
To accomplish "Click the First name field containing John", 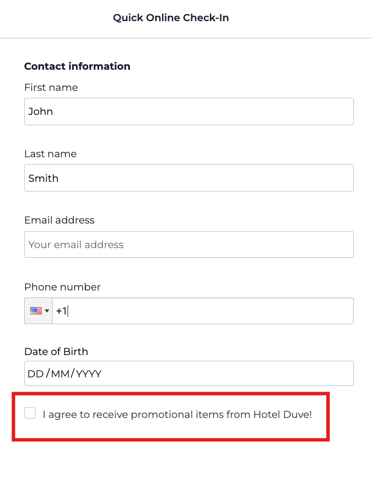I will click(x=189, y=111).
